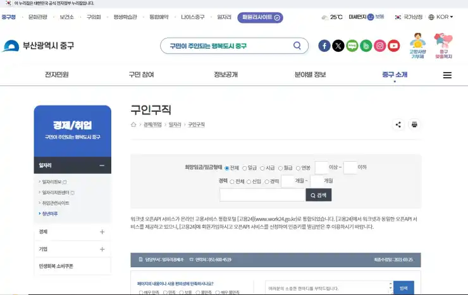Select the 매우 만족 satisfaction radio
This screenshot has height=295, width=468.
coord(141,292)
